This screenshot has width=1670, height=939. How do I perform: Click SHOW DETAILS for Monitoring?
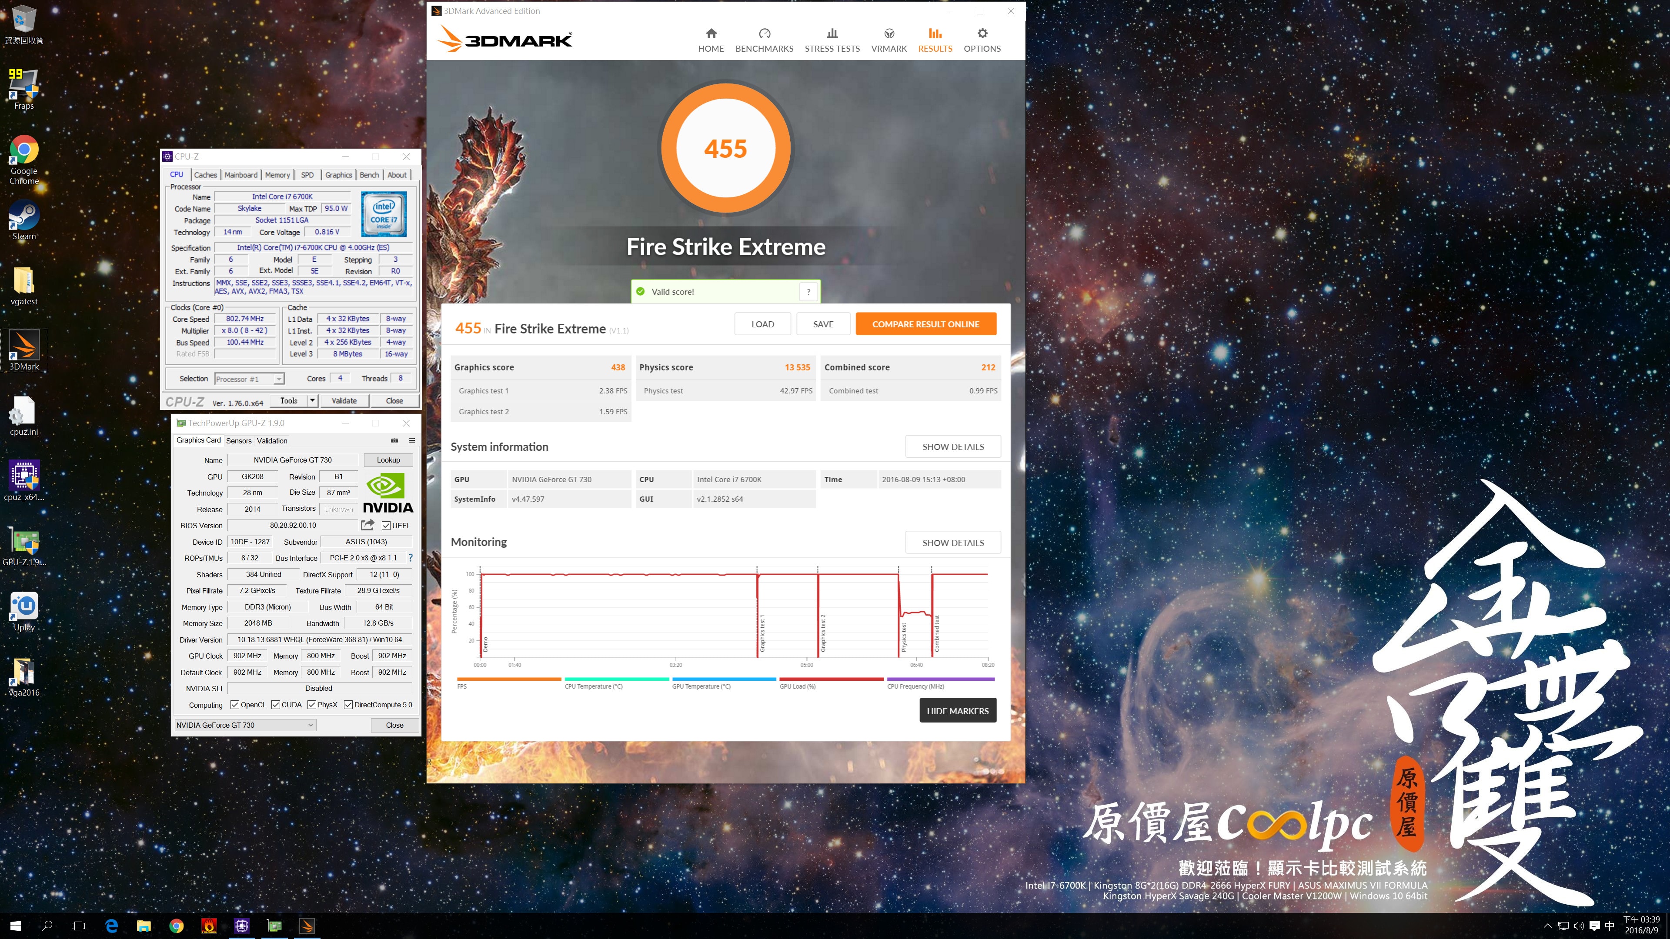tap(952, 543)
